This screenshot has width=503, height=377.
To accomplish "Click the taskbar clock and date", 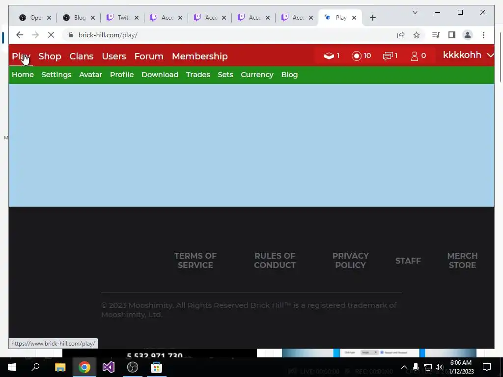I will (461, 367).
